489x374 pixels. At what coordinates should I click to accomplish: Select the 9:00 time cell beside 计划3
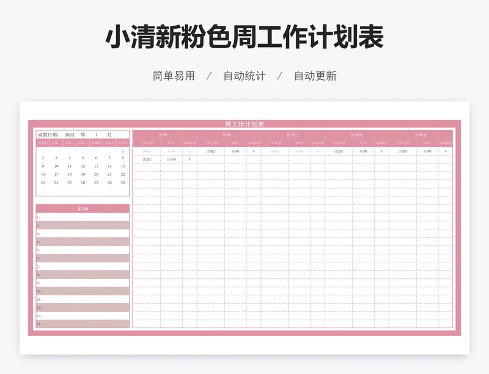363,151
